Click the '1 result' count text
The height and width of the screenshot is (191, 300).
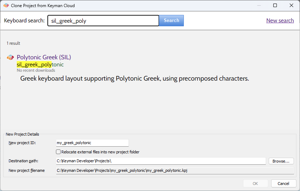point(14,43)
